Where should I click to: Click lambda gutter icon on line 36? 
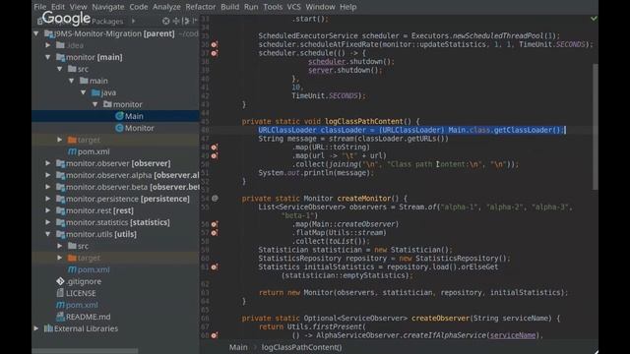(215, 44)
